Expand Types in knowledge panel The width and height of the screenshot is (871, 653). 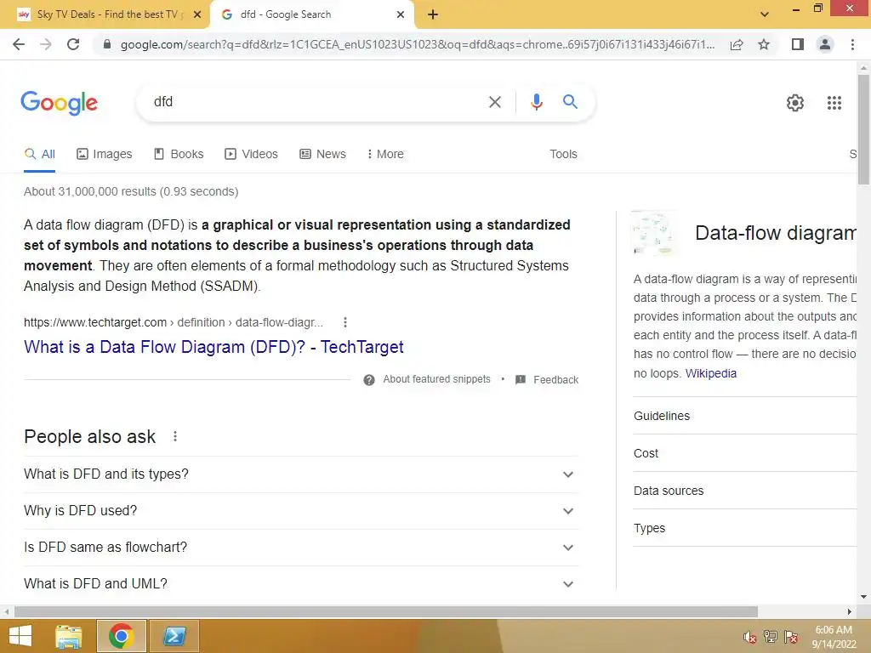745,528
